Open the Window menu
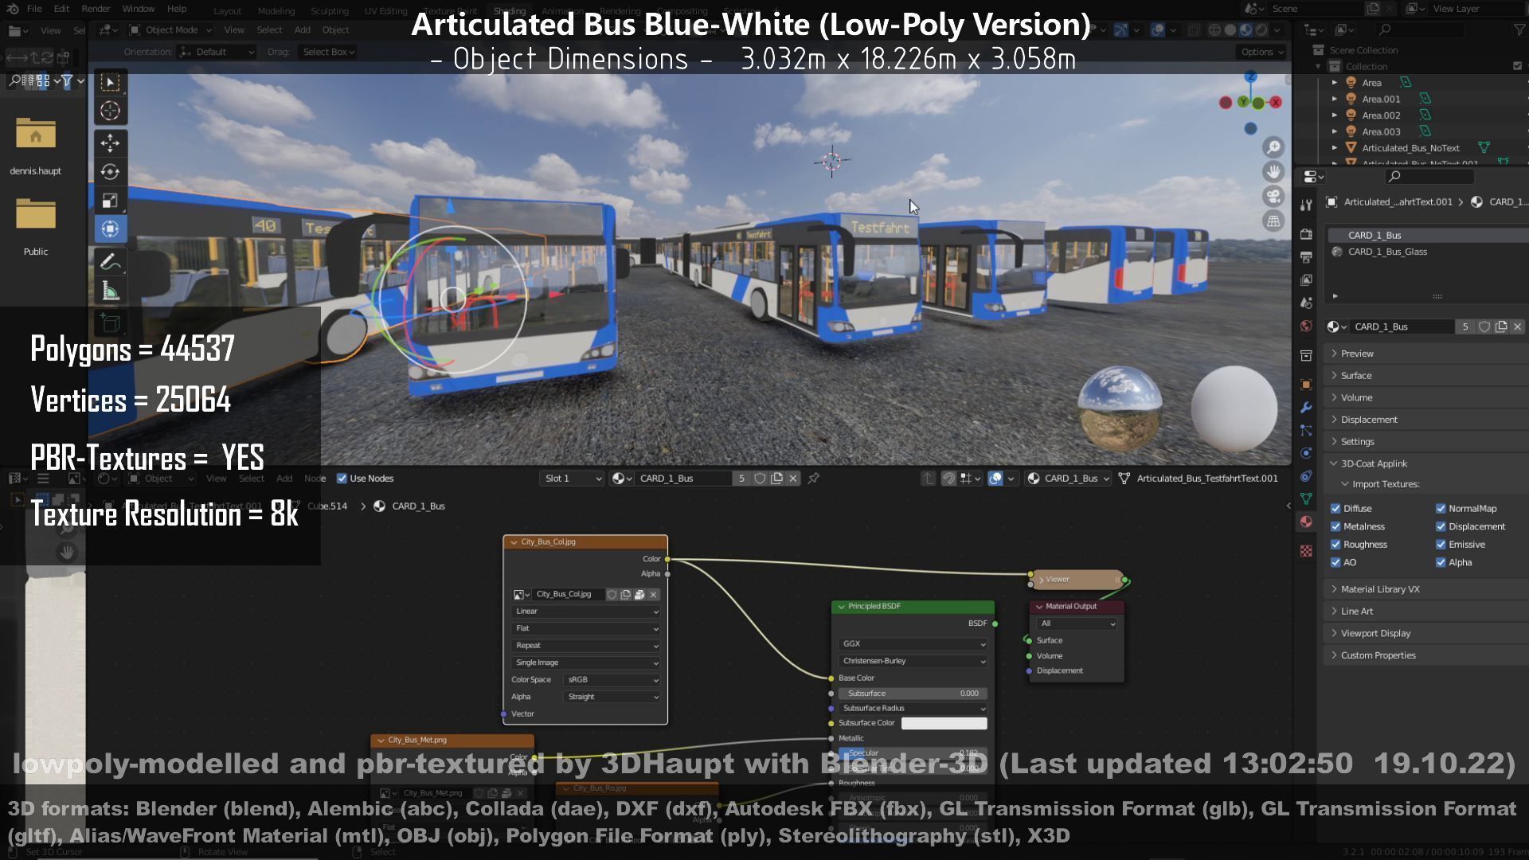This screenshot has width=1529, height=860. click(x=138, y=9)
